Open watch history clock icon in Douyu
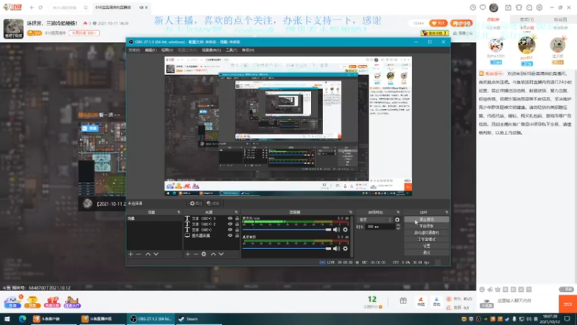 [473, 7]
